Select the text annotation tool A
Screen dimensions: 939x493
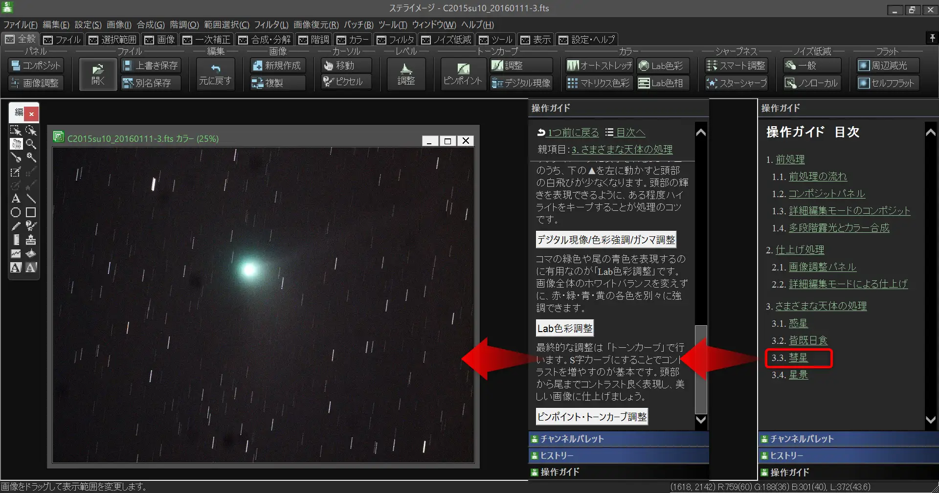[15, 198]
